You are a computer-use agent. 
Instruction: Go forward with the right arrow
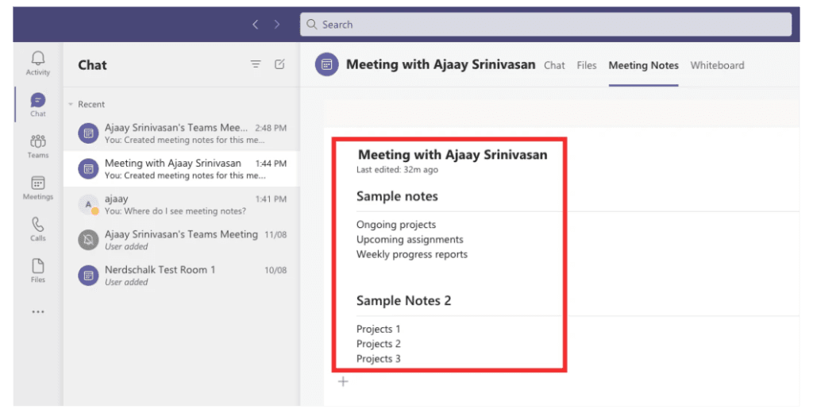(x=277, y=25)
